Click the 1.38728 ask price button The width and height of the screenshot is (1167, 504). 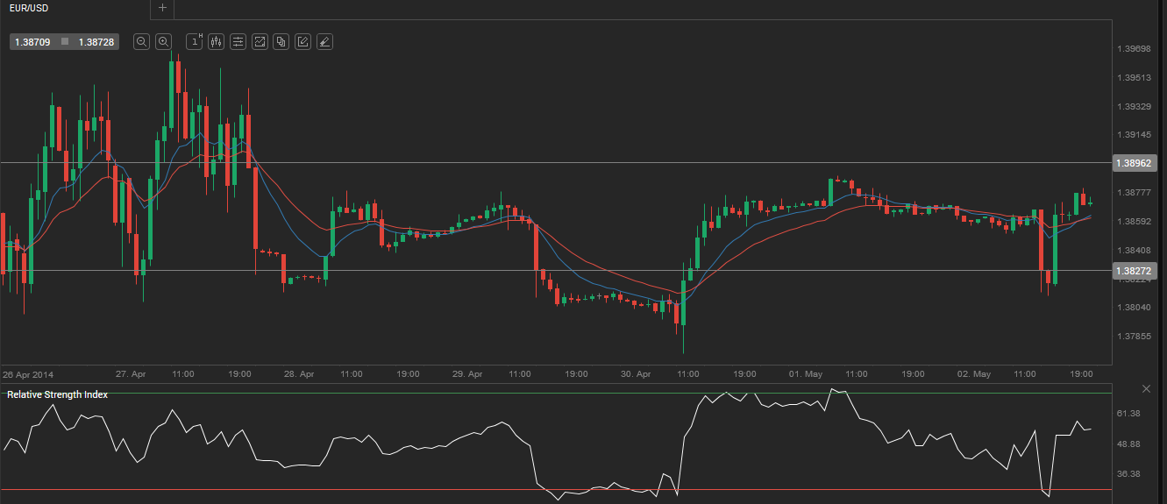[x=96, y=42]
